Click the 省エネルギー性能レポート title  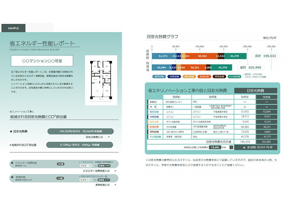(42, 43)
